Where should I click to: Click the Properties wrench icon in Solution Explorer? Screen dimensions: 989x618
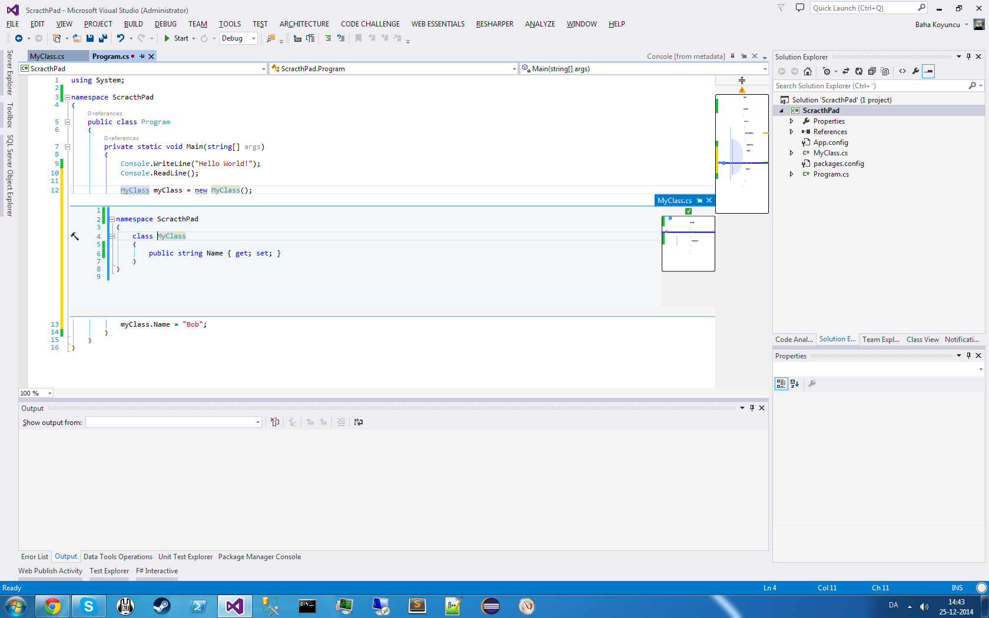point(916,71)
